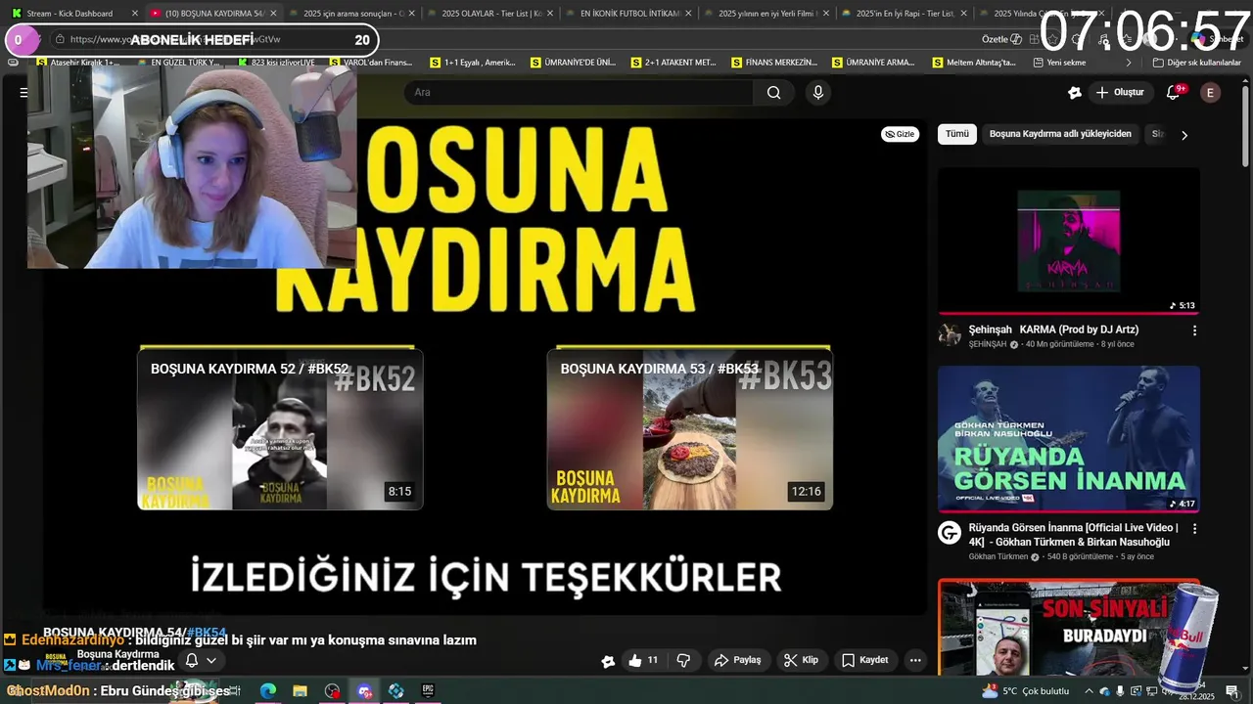Click the Gökhan Türkmen channel name
This screenshot has width=1253, height=704.
pyautogui.click(x=998, y=556)
